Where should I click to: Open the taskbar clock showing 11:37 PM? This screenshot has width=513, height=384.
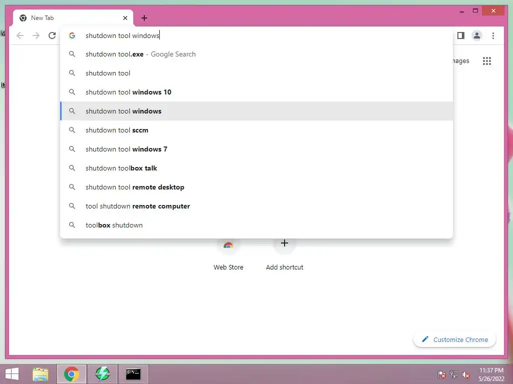pyautogui.click(x=491, y=374)
